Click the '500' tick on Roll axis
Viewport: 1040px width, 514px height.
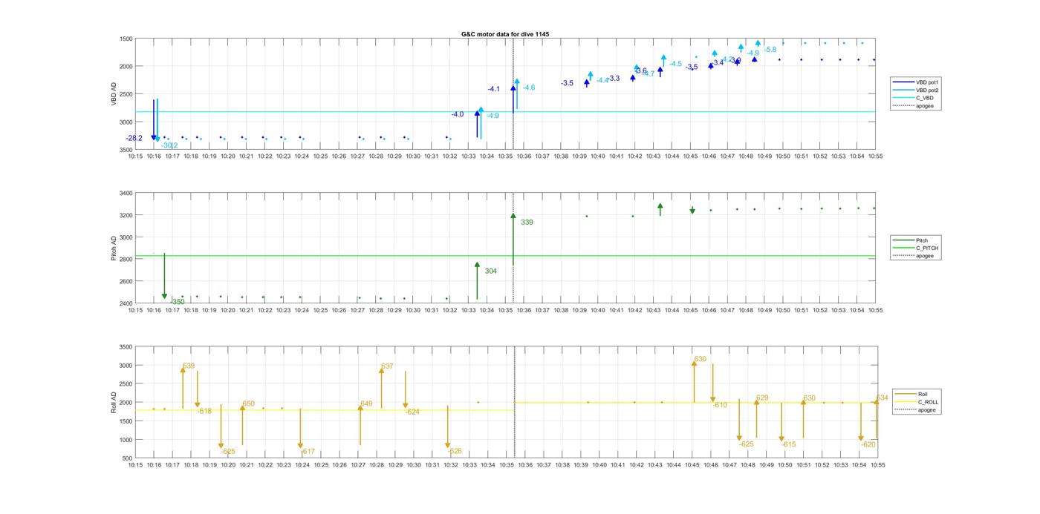point(128,458)
